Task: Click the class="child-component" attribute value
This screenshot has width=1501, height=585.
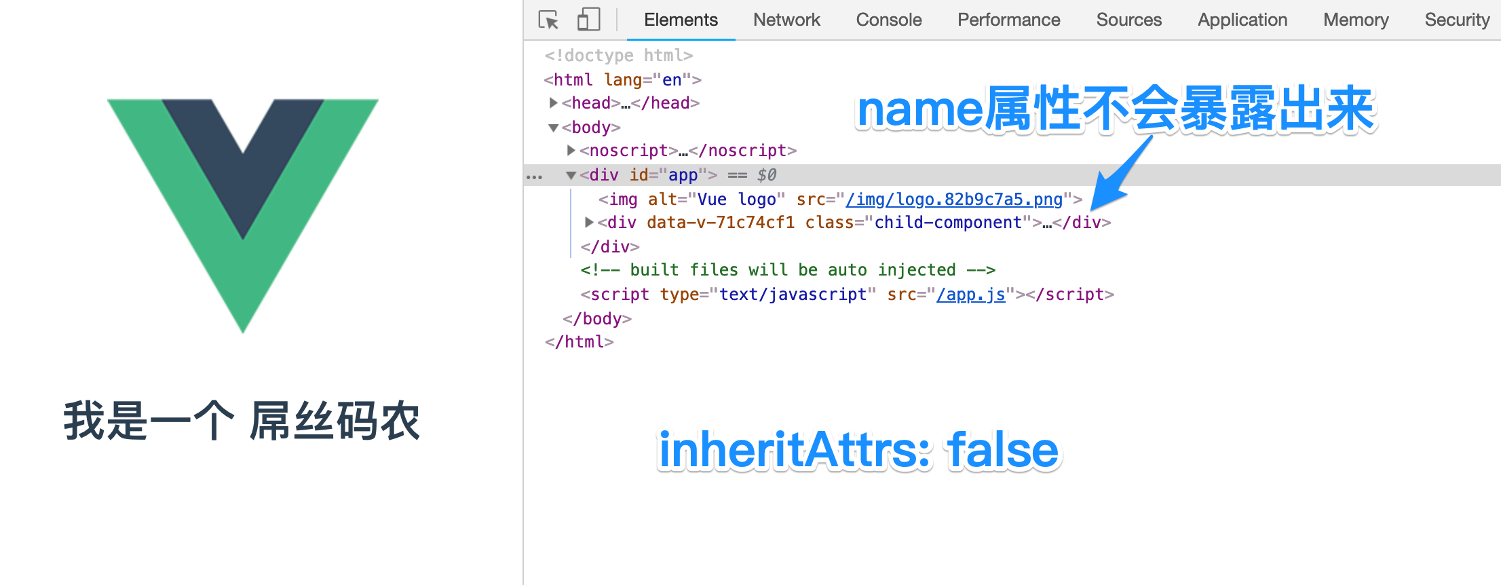Action: tap(948, 222)
